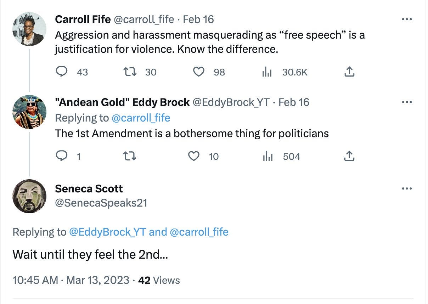Screen dimensions: 428x304
Task: Open Eddy Brock's profile avatar
Action: click(x=29, y=112)
